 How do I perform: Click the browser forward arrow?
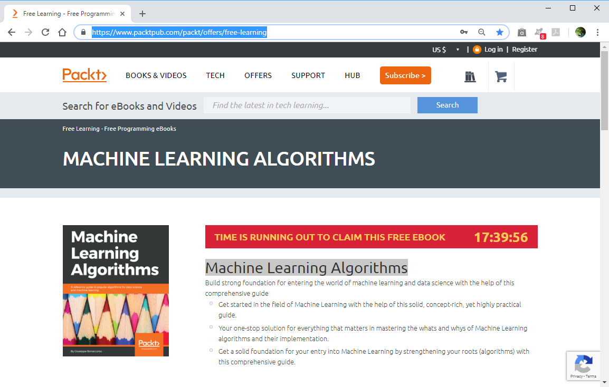click(x=28, y=32)
